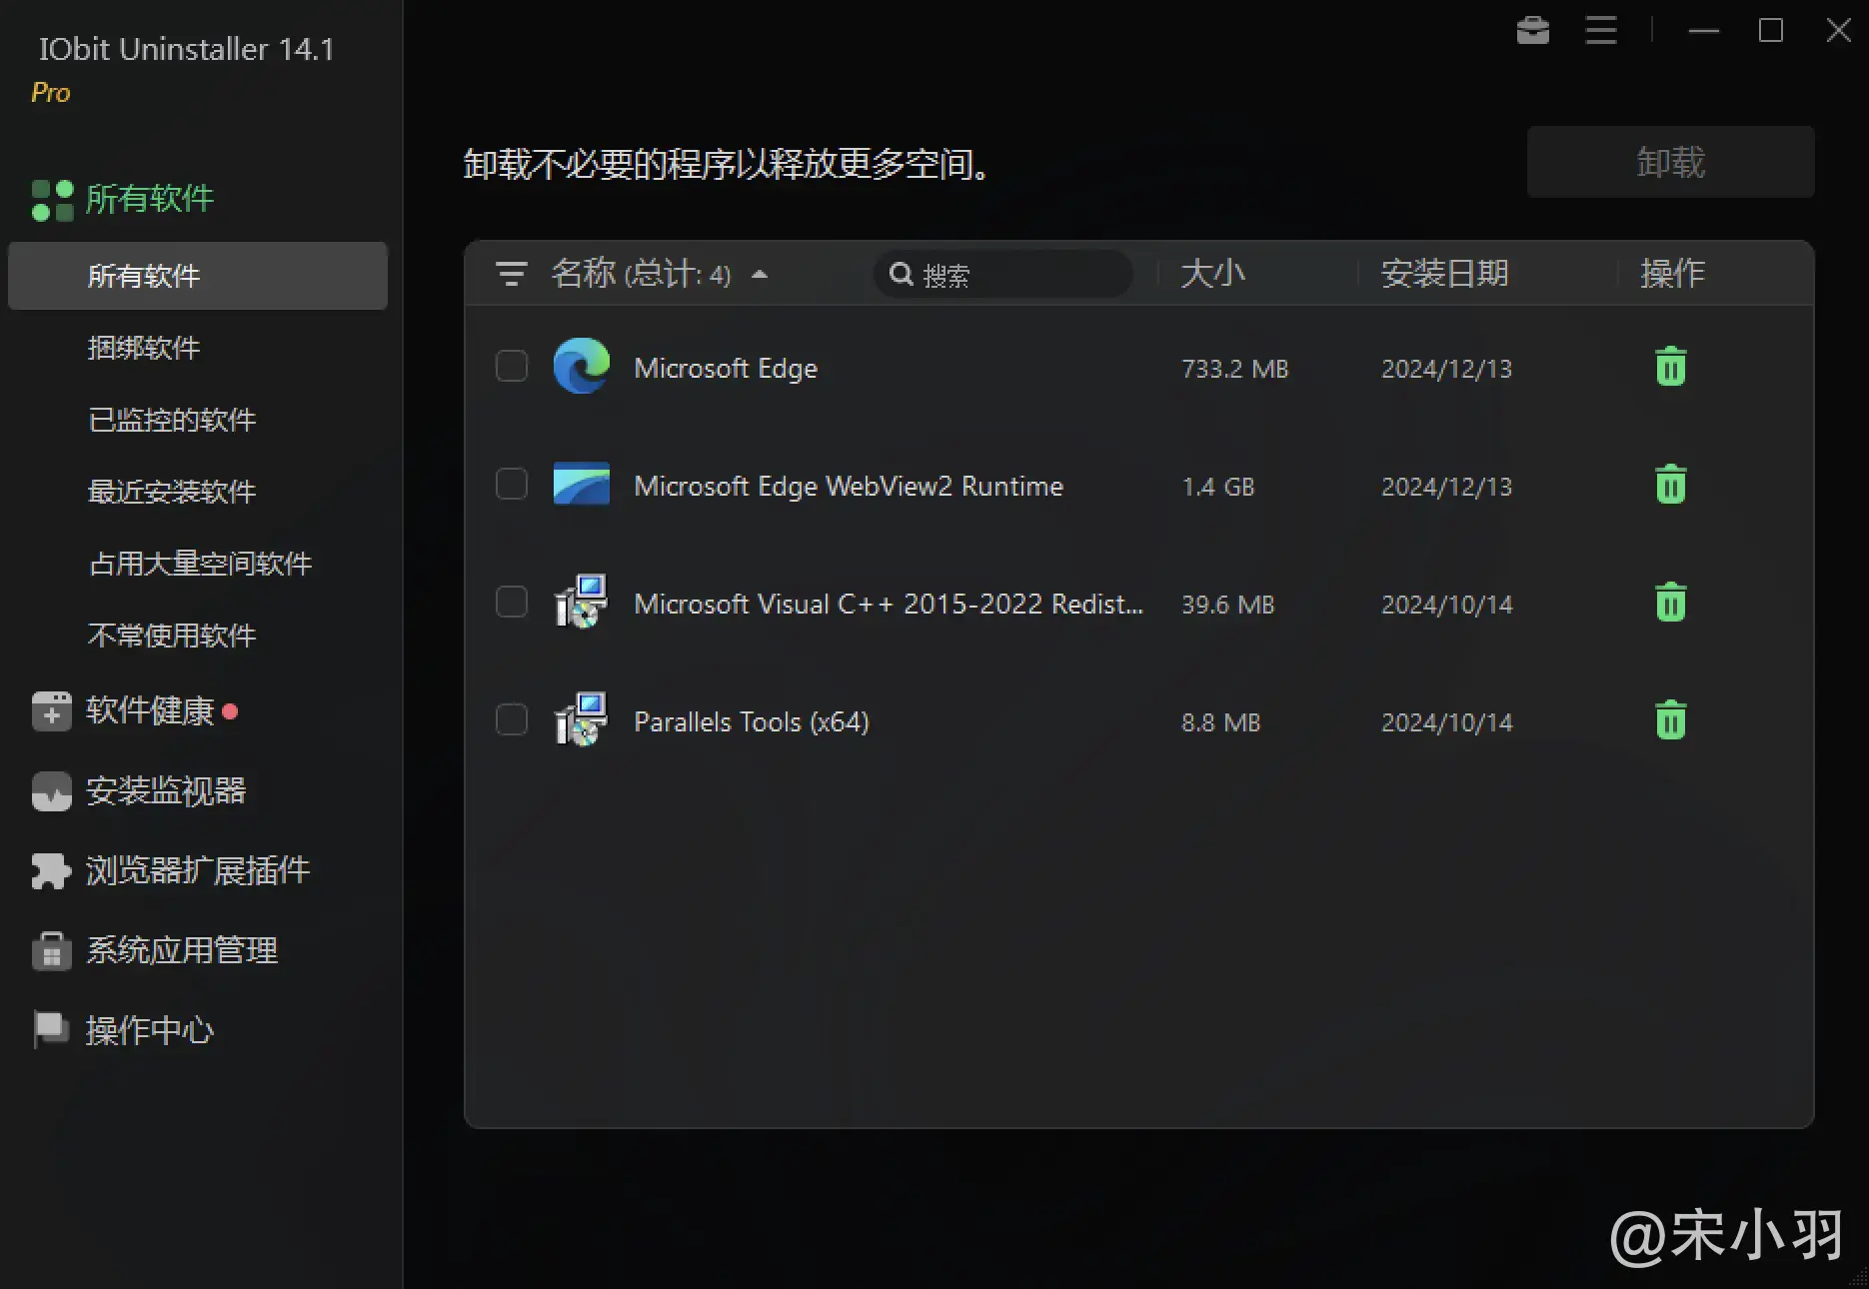1869x1289 pixels.
Task: Open 捆绑软件 in the sidebar
Action: point(144,348)
